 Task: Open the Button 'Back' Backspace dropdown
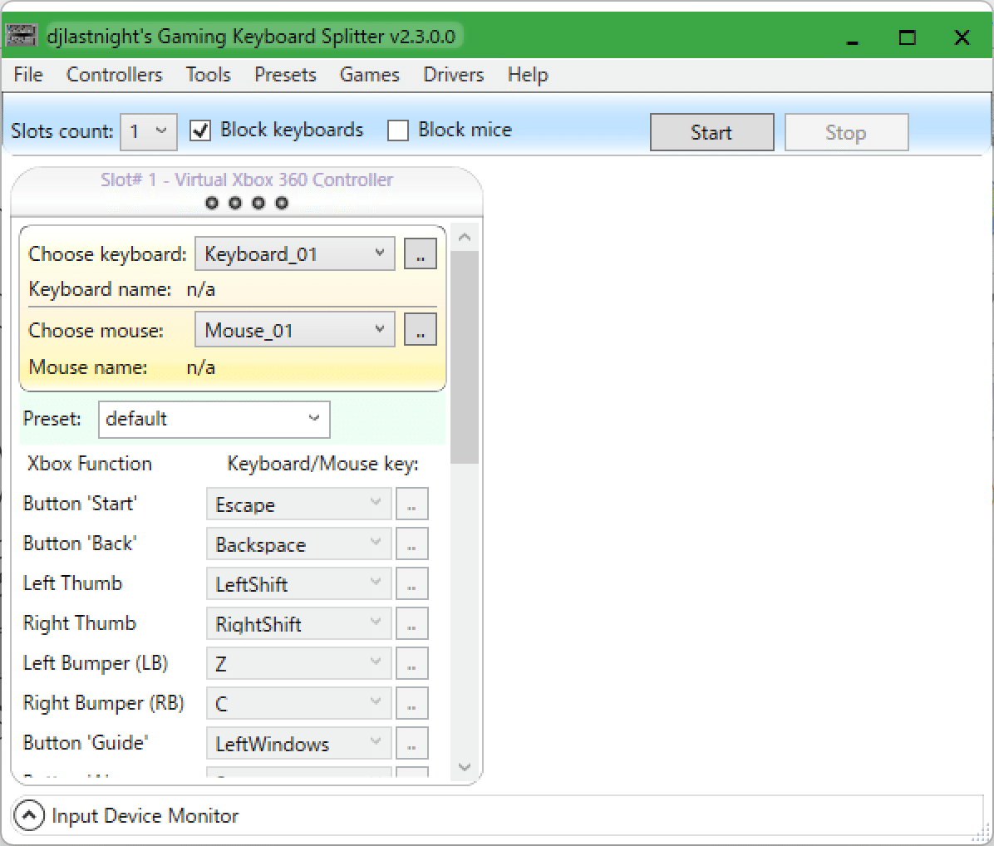point(298,544)
